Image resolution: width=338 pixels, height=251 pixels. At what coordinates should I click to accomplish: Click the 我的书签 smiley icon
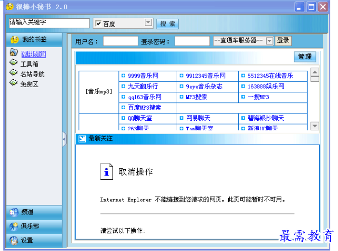(14, 39)
